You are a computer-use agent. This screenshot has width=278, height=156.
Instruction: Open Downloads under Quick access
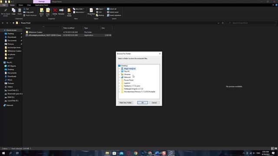coord(12,37)
